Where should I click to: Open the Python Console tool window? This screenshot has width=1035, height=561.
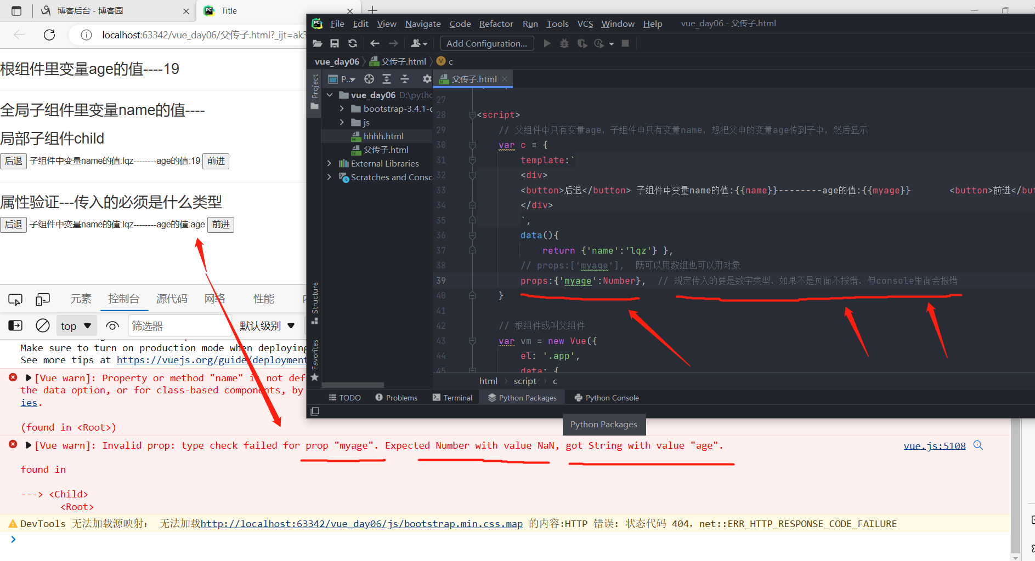click(x=606, y=398)
